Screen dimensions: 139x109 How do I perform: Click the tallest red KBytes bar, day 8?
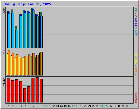[x=37, y=90]
